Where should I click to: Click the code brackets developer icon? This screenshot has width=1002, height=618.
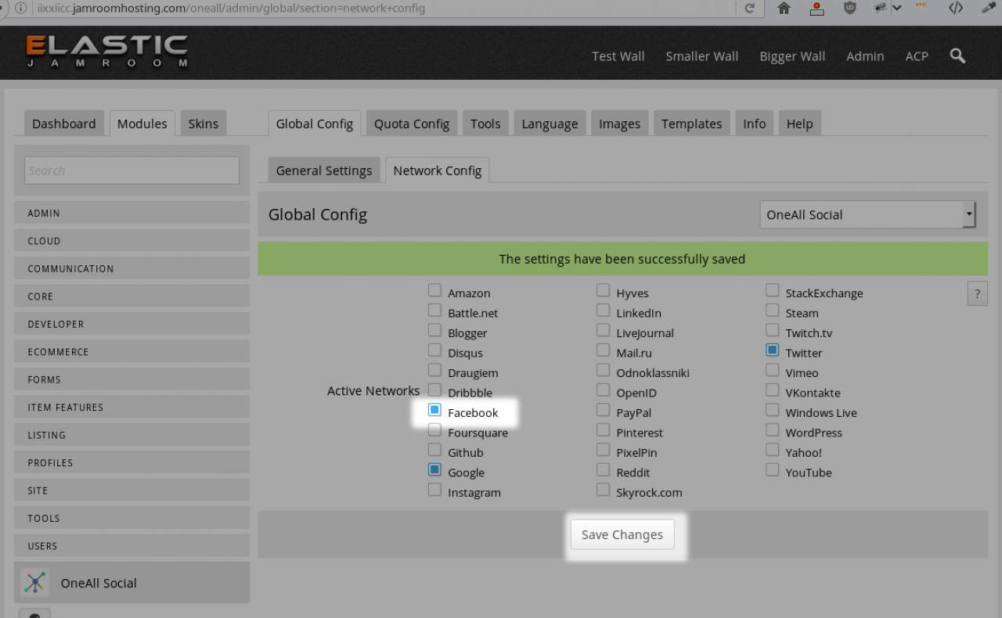point(955,8)
